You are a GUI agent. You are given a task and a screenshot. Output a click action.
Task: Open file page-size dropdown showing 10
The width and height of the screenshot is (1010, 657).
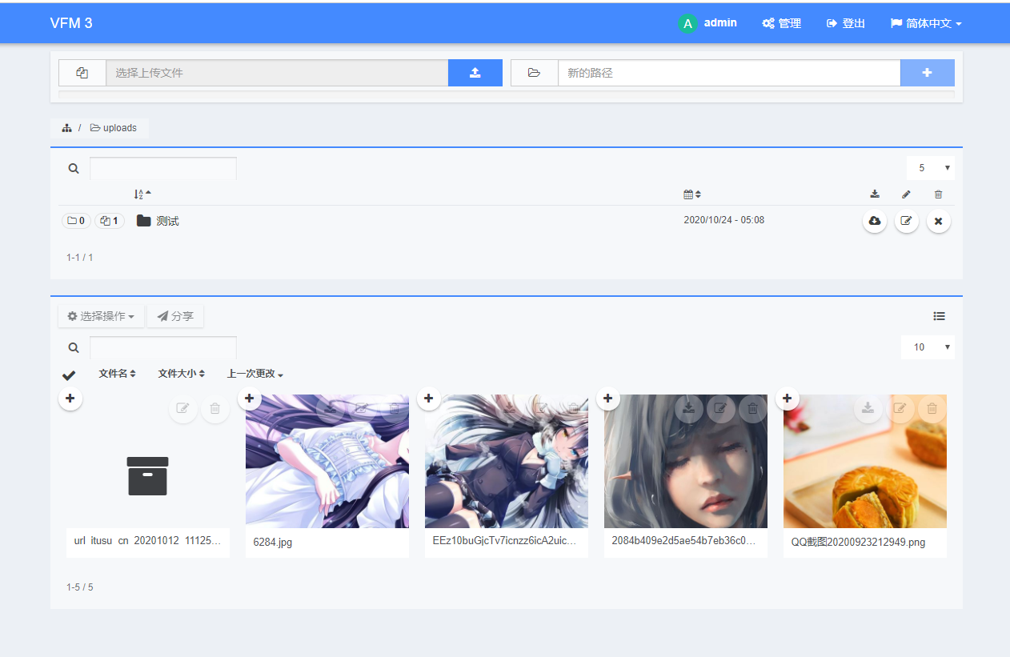click(928, 347)
